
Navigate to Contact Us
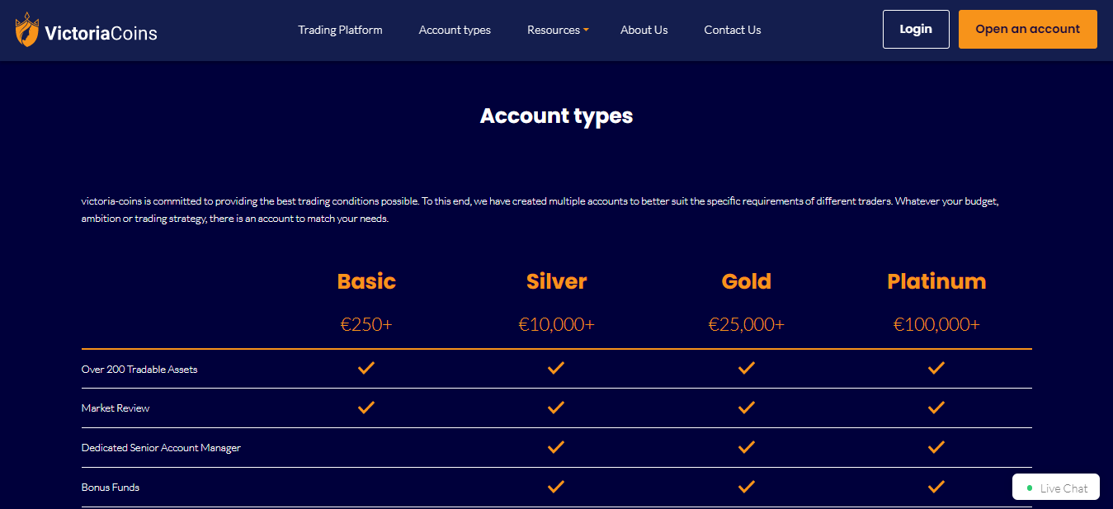(x=732, y=31)
